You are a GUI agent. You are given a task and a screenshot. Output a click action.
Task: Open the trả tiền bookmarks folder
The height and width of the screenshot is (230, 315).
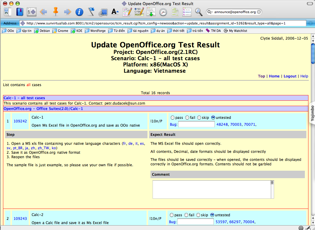tap(195, 31)
